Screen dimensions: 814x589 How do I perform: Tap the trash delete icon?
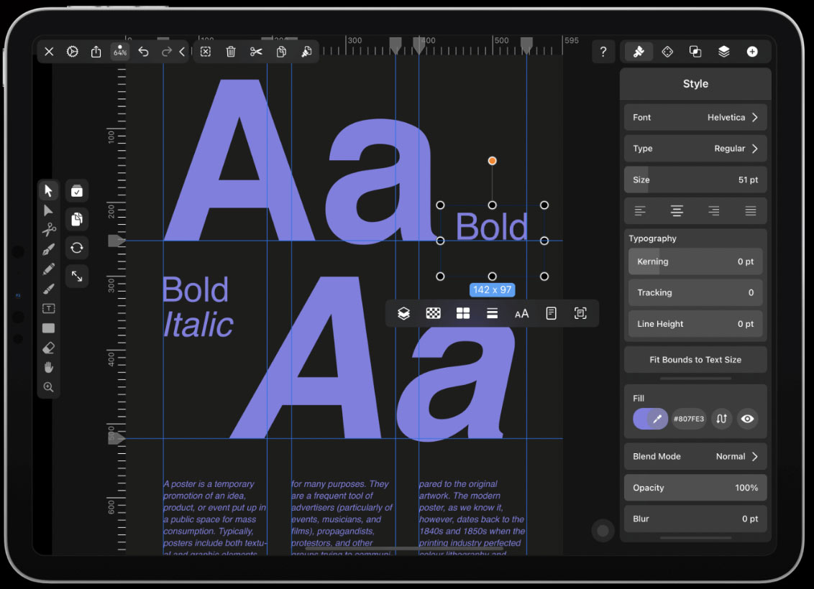231,52
